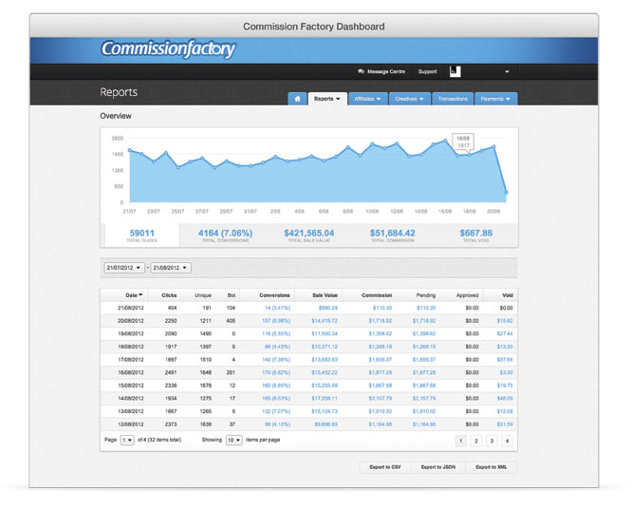Open commission link for 19/08/2012 row
632x509 pixels.
381,333
